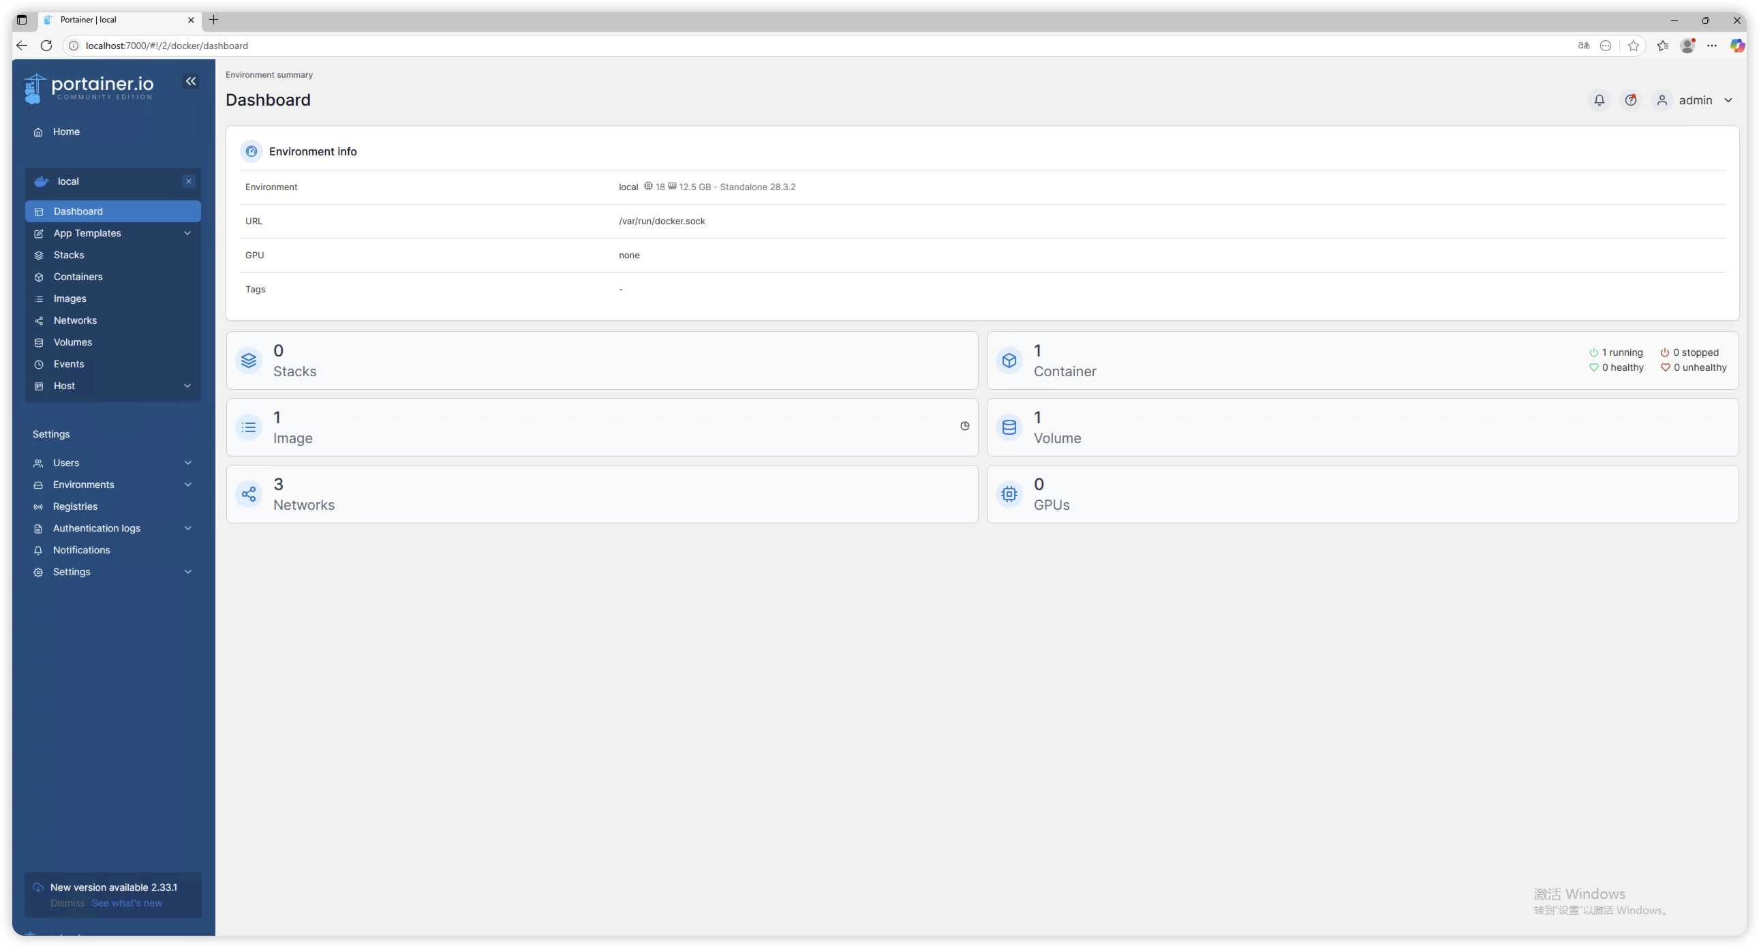Click the Image list icon on card

(249, 427)
